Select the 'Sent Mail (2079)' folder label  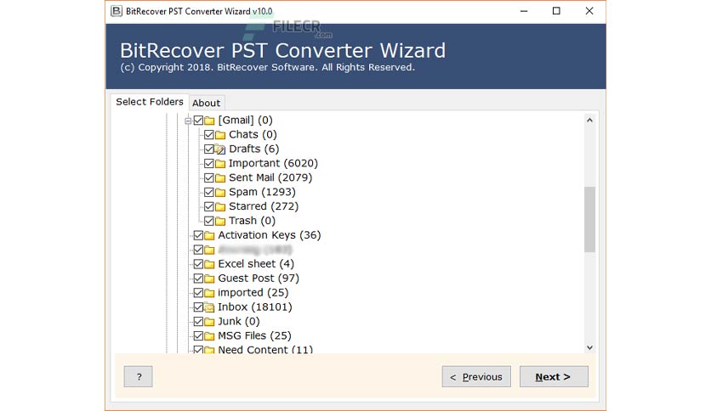pos(270,177)
